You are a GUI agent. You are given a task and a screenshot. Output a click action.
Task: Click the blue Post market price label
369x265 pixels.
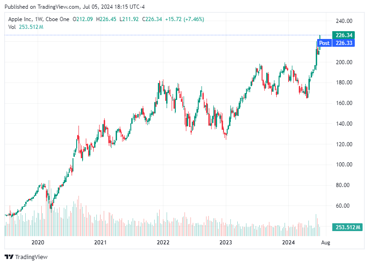click(324, 43)
